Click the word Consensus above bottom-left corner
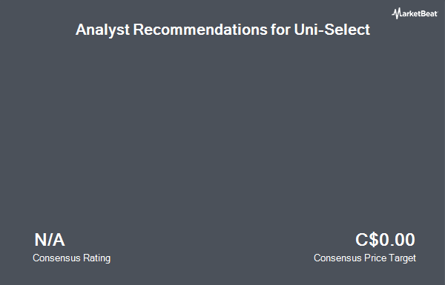The width and height of the screenshot is (445, 285). (56, 258)
